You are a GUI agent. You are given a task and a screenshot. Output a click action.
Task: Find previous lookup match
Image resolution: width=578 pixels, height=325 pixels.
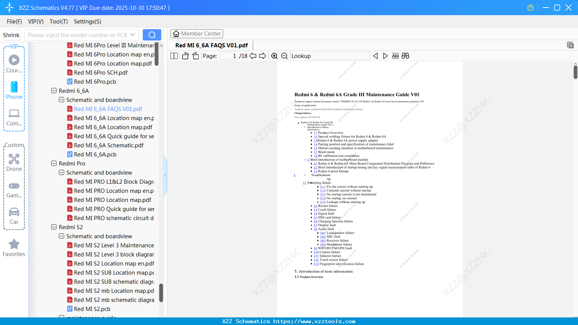(x=375, y=56)
